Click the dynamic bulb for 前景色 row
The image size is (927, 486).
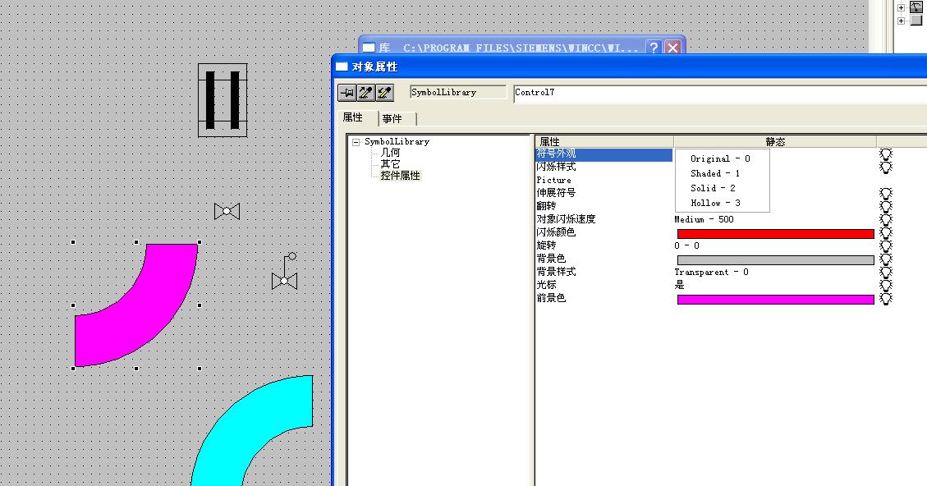886,299
